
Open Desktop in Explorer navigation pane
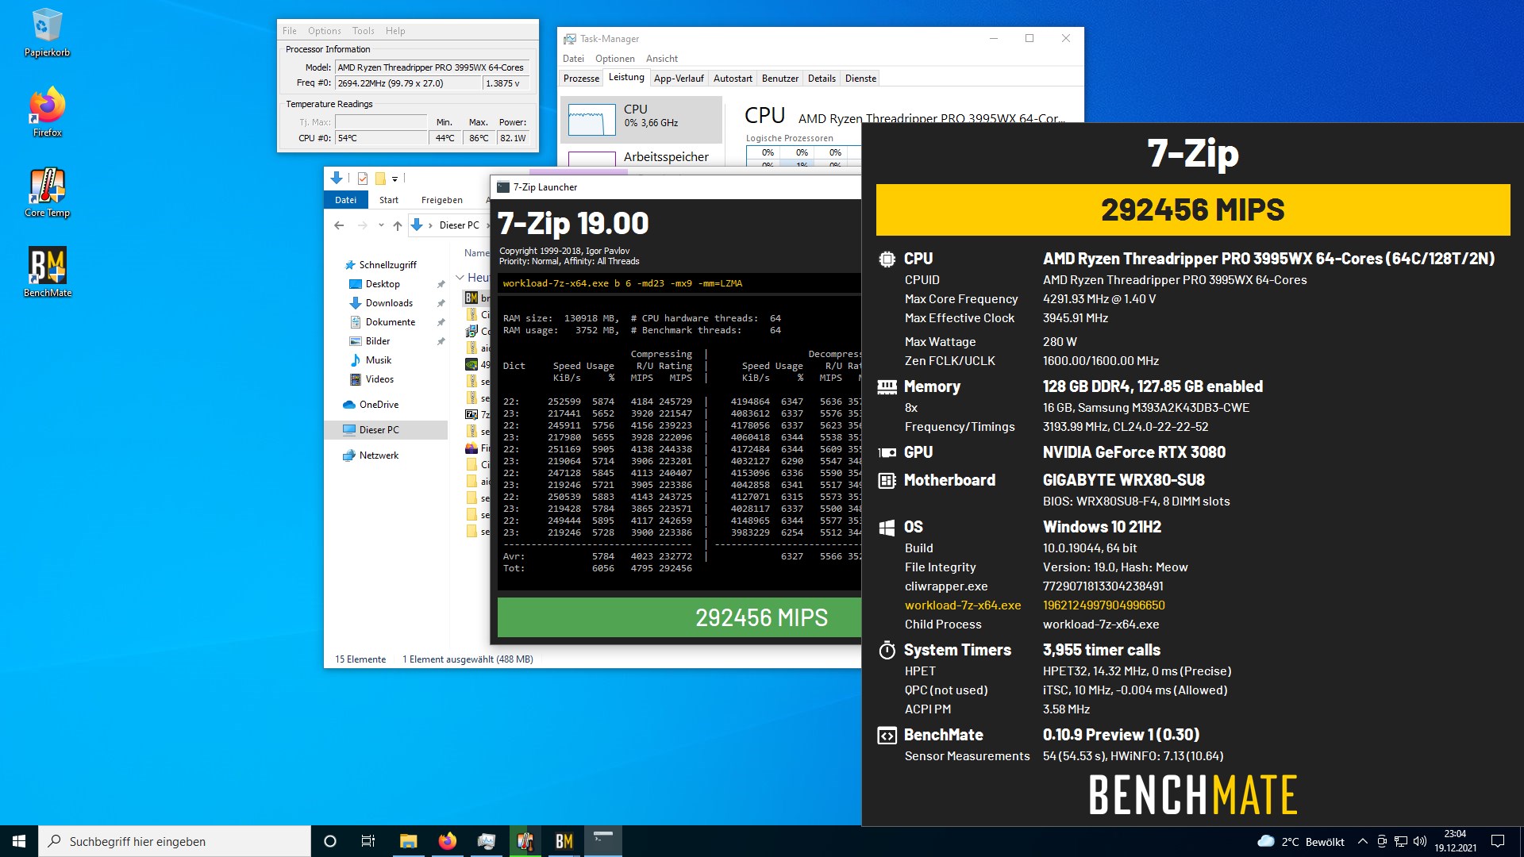tap(383, 284)
